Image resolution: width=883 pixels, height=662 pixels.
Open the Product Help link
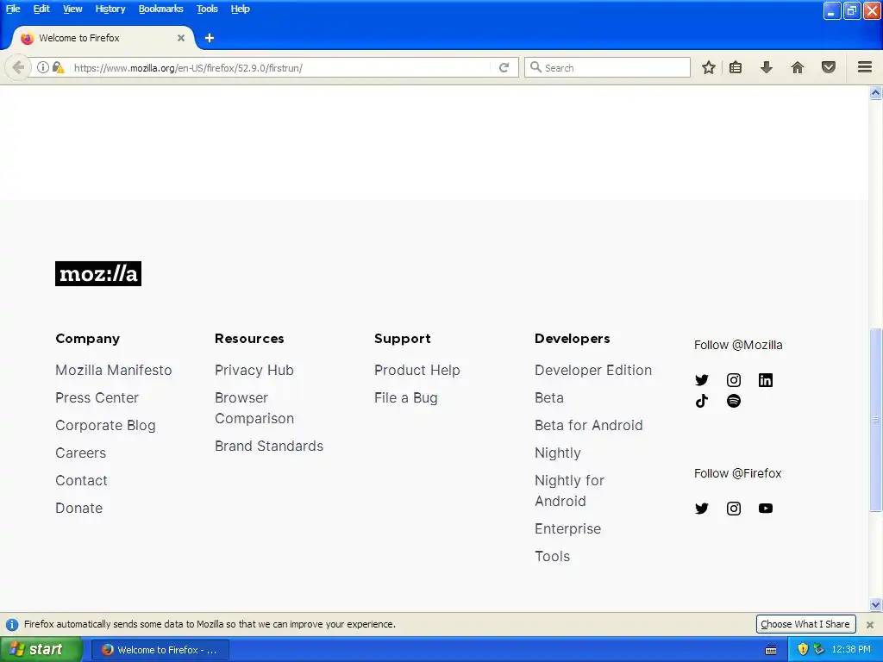pos(416,370)
